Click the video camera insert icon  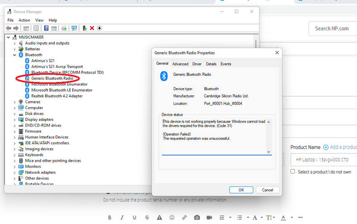point(209,218)
